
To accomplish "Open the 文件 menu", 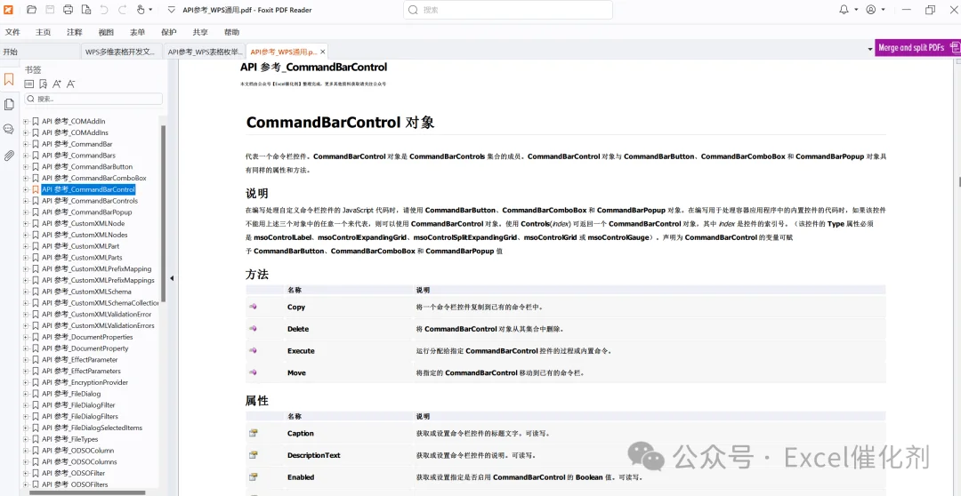I will pyautogui.click(x=12, y=33).
